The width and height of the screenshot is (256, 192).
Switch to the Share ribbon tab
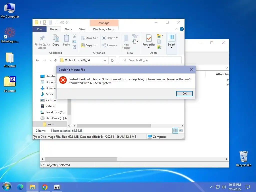[68, 29]
